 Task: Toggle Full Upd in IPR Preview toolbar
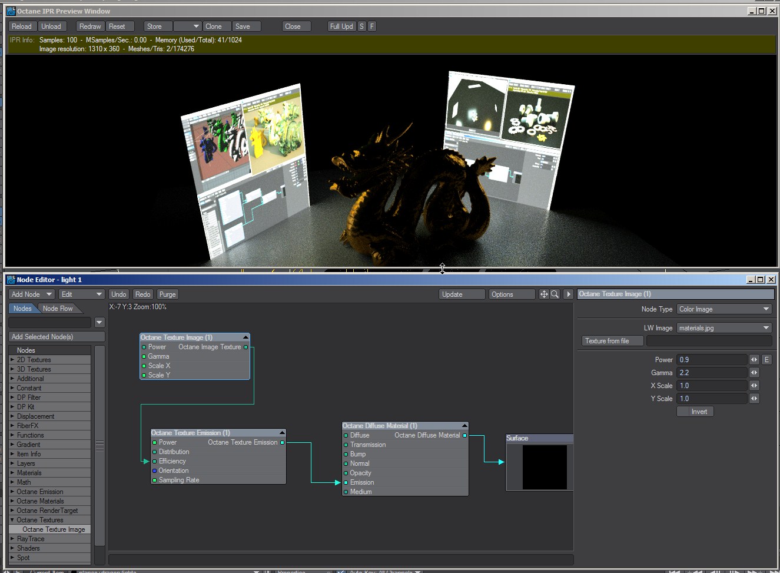[341, 27]
